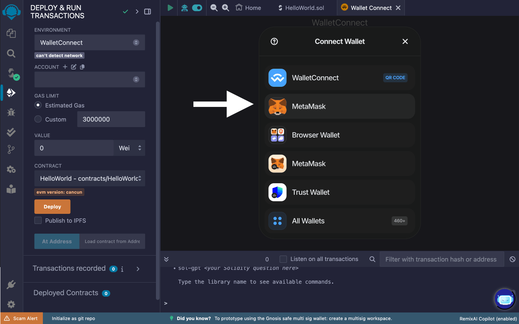The width and height of the screenshot is (519, 324).
Task: Open the Solidity Unit Testing panel
Action: tap(11, 132)
